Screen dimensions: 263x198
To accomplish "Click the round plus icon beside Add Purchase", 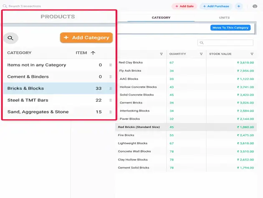I will [239, 6].
